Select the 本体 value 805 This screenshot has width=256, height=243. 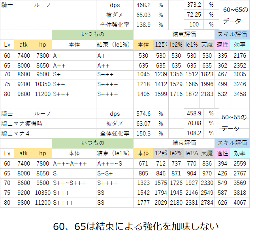pyautogui.click(x=143, y=173)
